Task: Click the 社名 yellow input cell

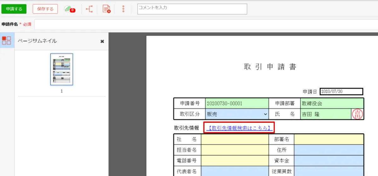Action: [x=235, y=139]
